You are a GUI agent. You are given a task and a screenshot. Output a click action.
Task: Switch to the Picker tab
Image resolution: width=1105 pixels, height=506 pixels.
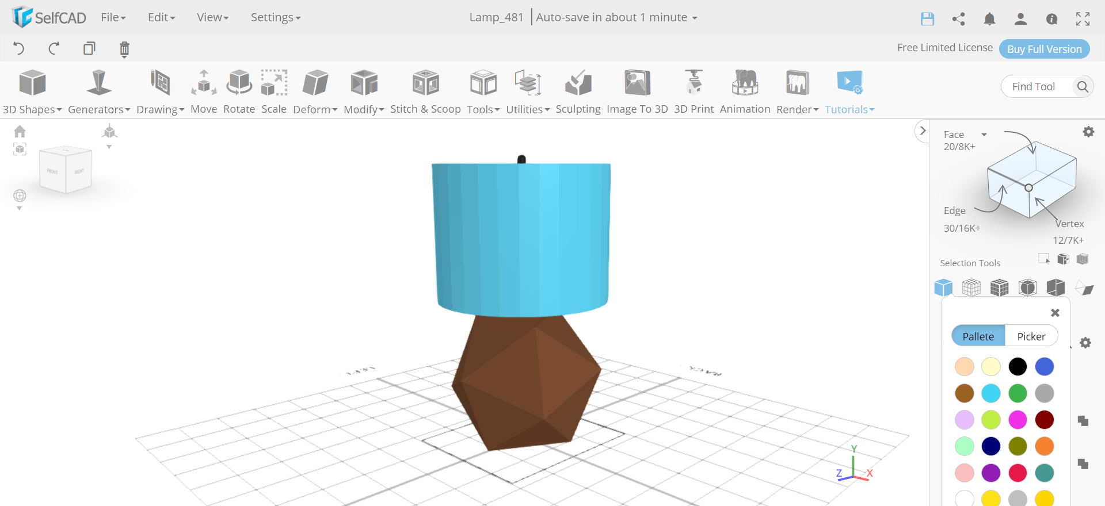point(1031,336)
